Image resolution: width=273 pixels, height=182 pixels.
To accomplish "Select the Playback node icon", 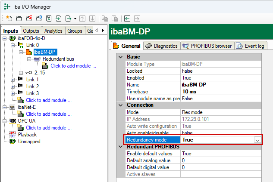I will point(12,135).
